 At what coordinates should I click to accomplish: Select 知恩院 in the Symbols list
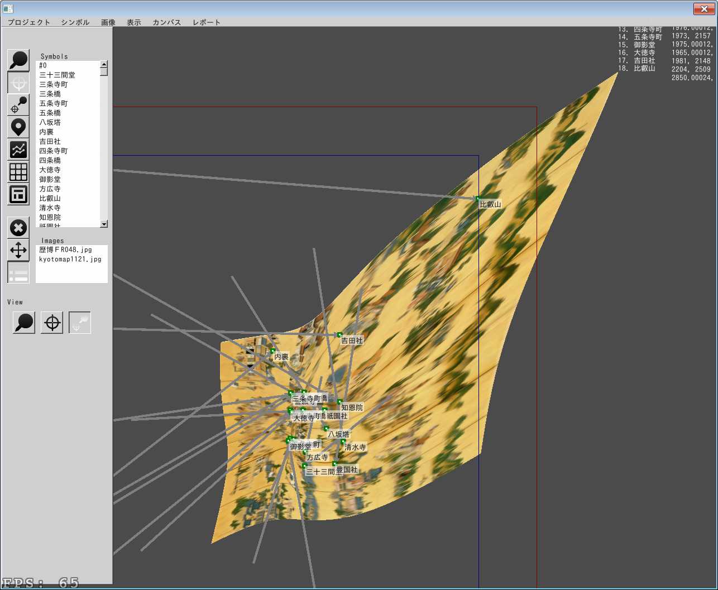[x=68, y=217]
